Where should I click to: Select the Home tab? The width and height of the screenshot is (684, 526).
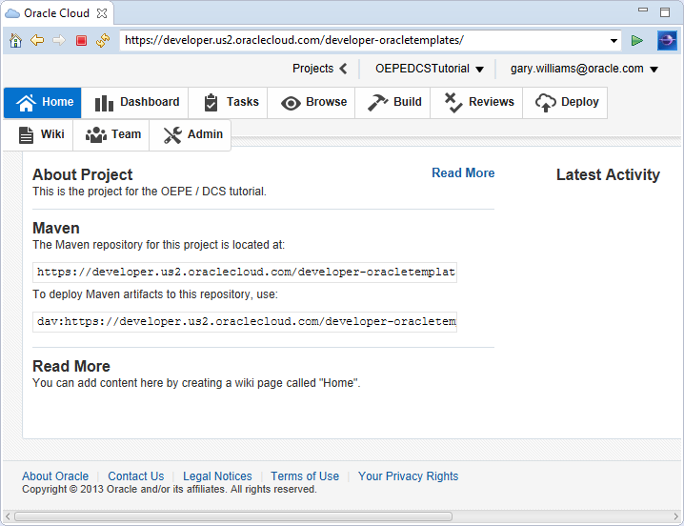(x=43, y=103)
